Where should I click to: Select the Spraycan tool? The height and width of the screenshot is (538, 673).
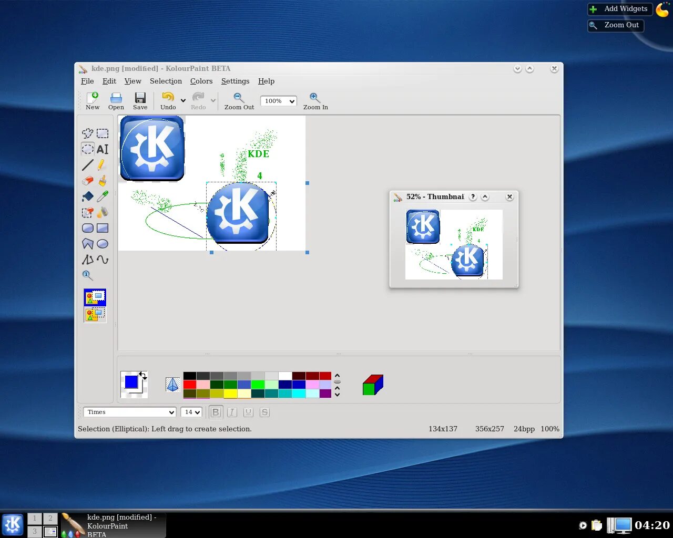click(x=103, y=212)
